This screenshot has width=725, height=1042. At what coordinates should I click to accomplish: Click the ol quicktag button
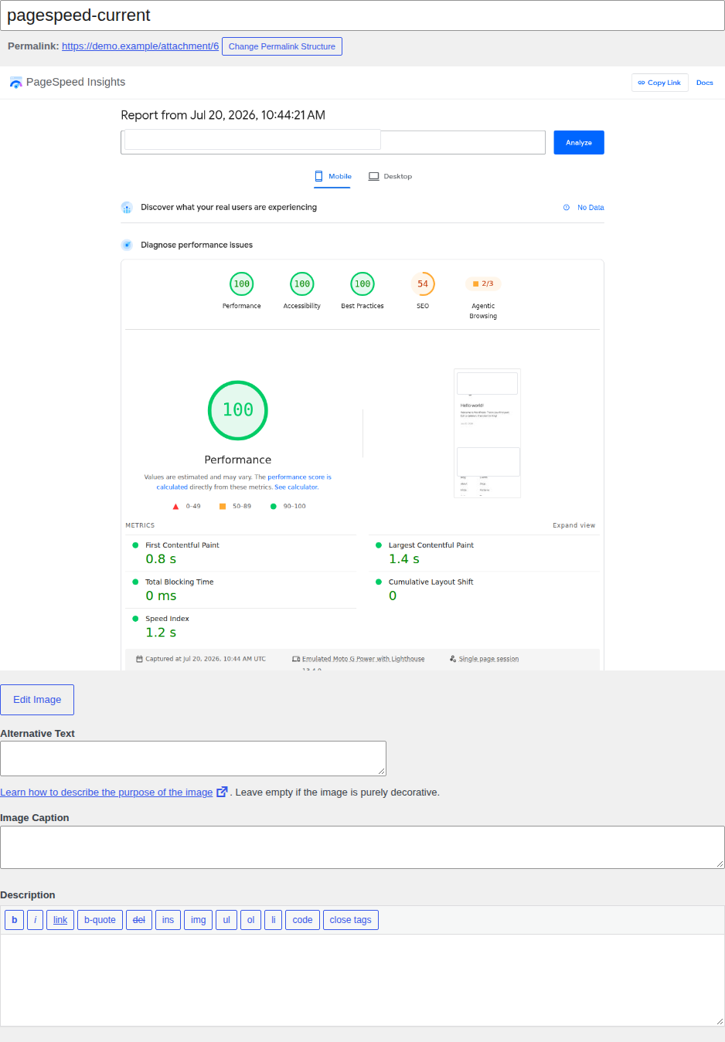coord(250,920)
